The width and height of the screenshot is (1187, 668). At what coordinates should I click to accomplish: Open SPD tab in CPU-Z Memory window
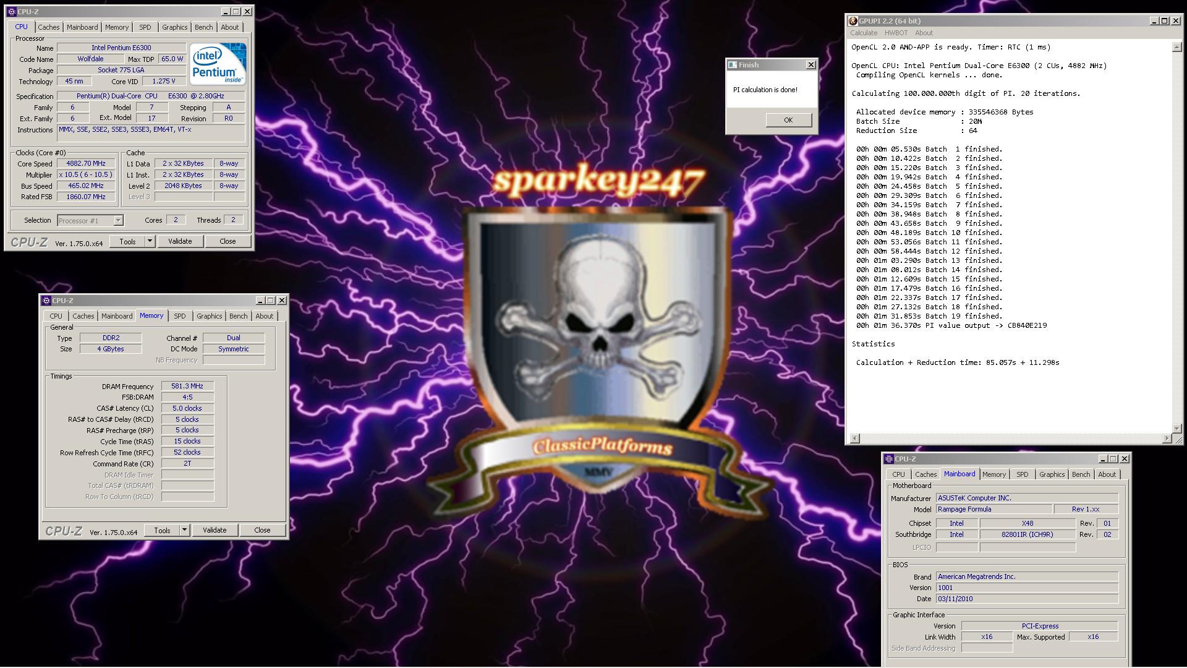coord(180,316)
